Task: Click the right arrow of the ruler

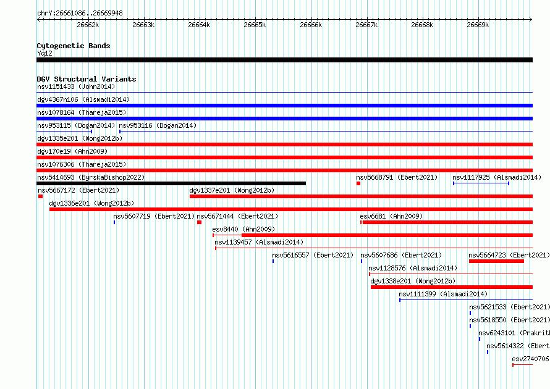Action: pyautogui.click(x=531, y=19)
